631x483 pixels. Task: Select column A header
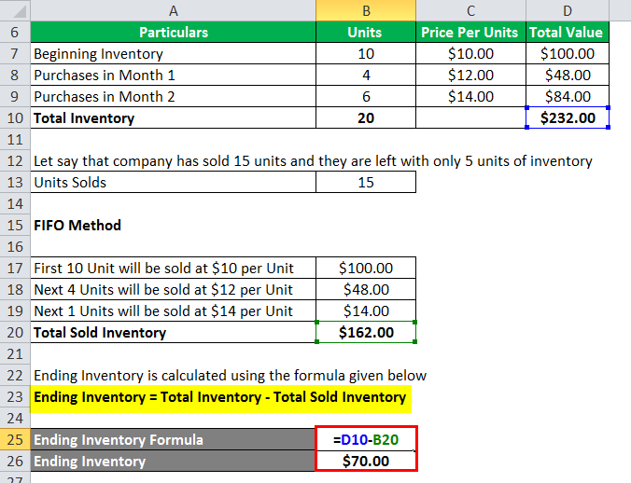coord(174,10)
